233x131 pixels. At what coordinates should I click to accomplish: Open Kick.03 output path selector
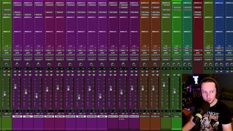tap(17, 51)
